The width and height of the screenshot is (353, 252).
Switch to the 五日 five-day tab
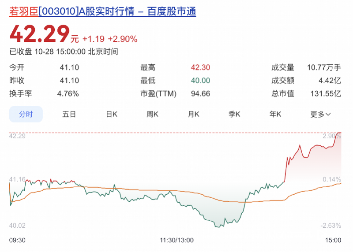(x=69, y=114)
